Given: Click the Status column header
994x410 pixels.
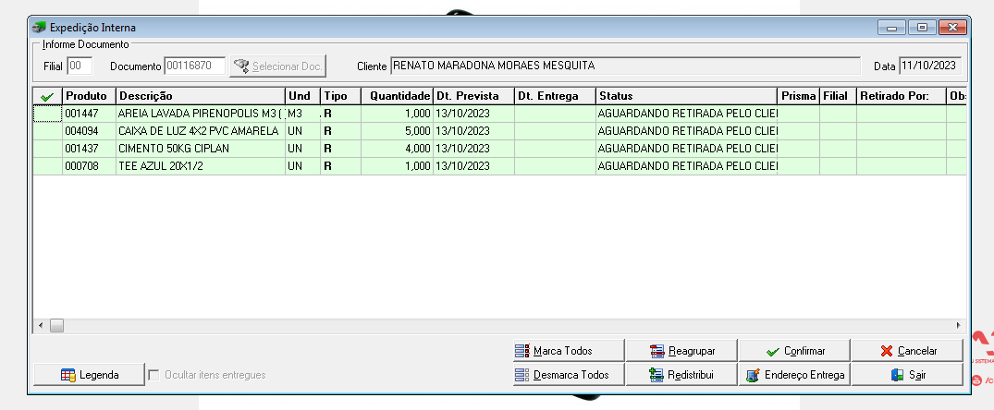Looking at the screenshot, I should [x=686, y=96].
